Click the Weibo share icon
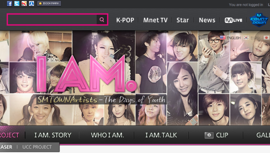Image resolution: width=270 pixels, height=153 pixels. (x=24, y=3)
